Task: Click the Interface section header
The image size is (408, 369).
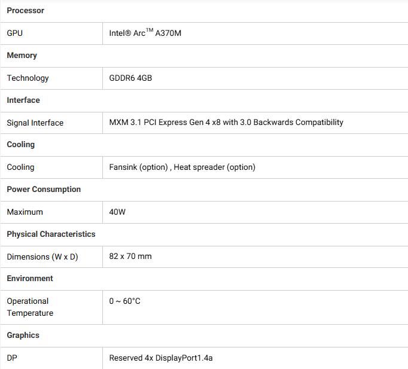Action: pos(23,100)
